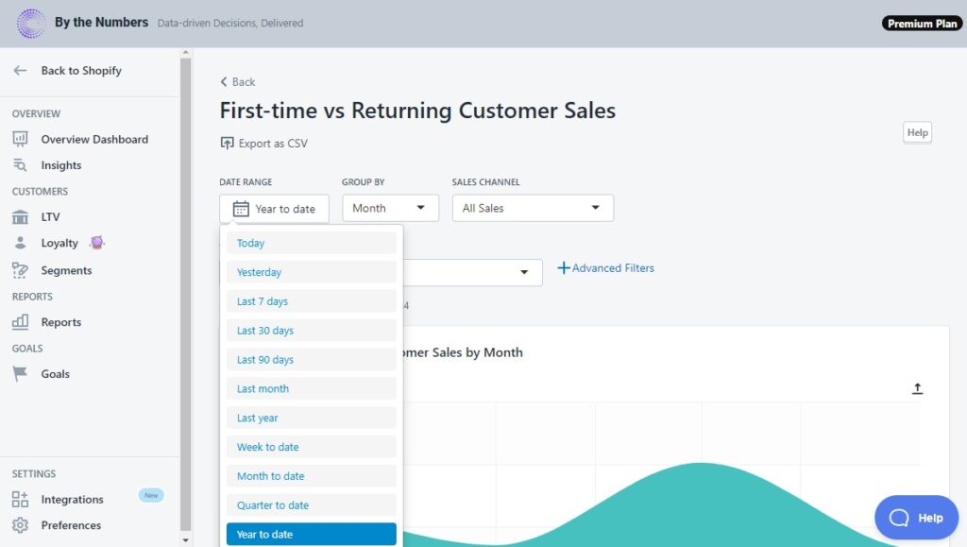Navigate to the LTV section

tap(51, 217)
